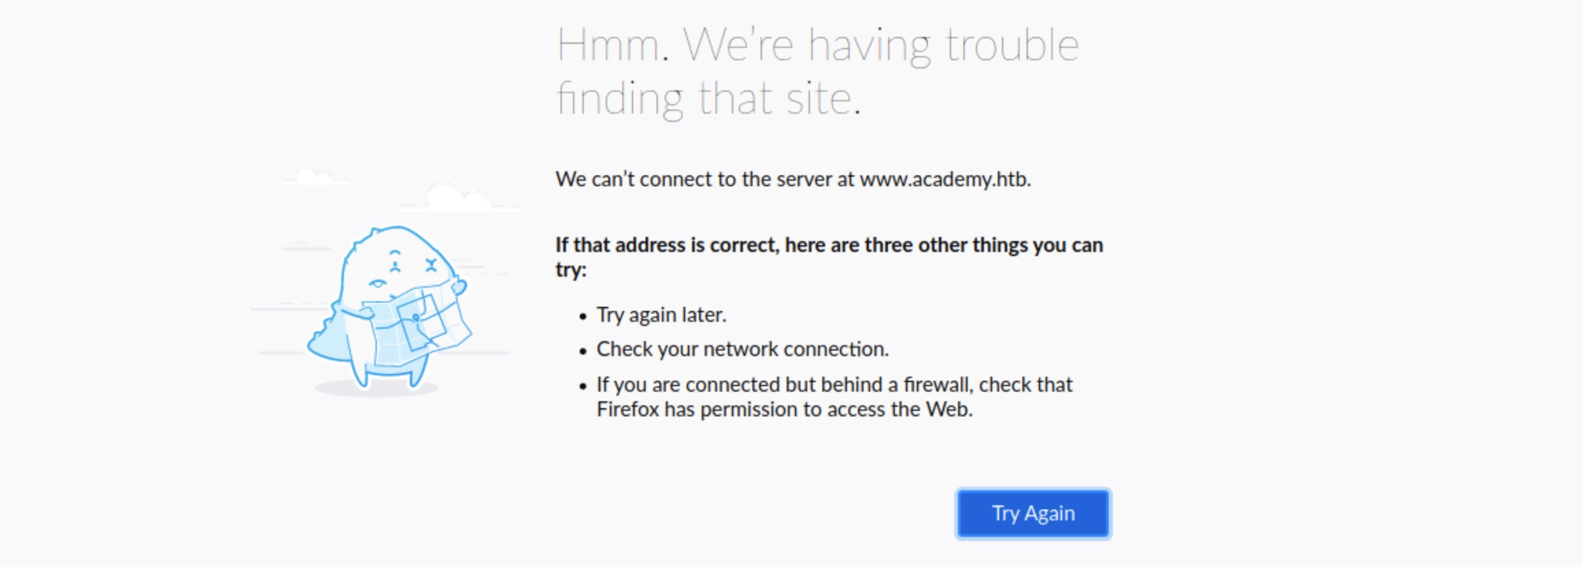Click the bullet beside "Try again later."
The height and width of the screenshot is (567, 1583).
[x=583, y=316]
